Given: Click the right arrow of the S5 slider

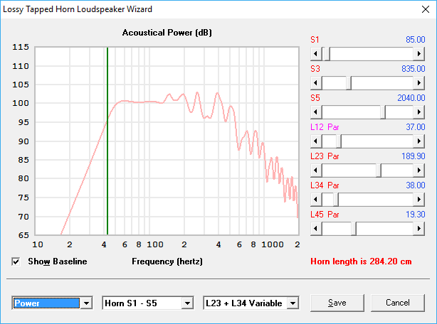Looking at the screenshot, I should point(419,112).
